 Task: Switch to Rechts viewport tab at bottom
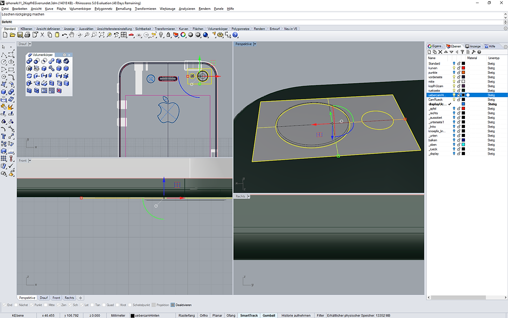point(69,298)
